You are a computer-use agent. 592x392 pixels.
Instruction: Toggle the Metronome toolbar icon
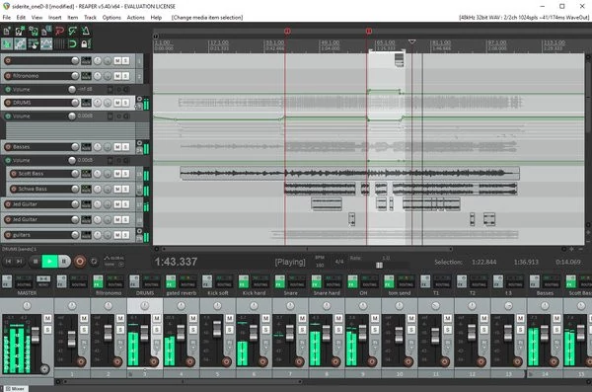(x=85, y=31)
